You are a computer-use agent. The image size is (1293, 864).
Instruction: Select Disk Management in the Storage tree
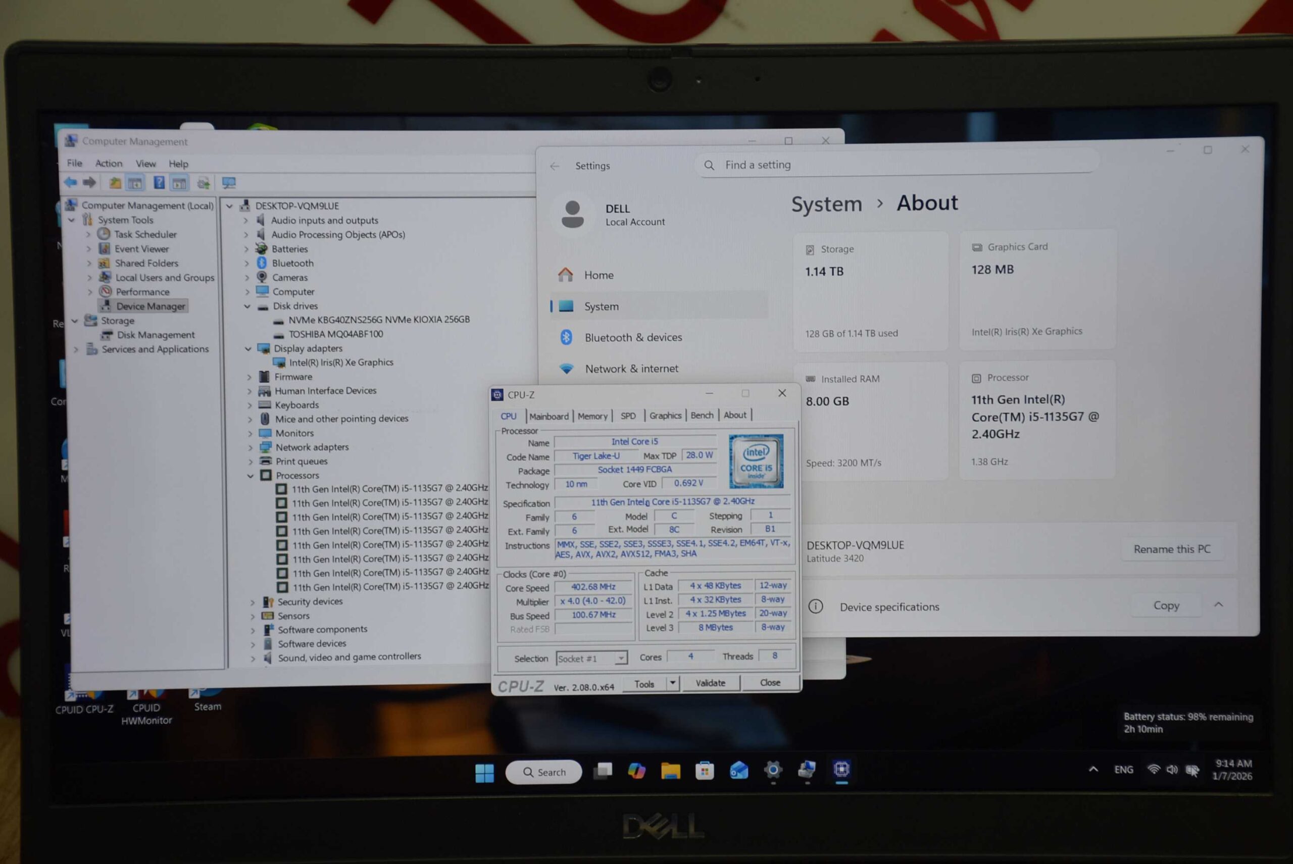coord(156,335)
